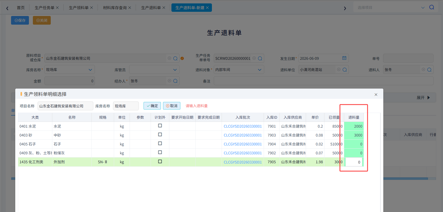Open the calendar icon for 发生日期
The image size is (443, 212).
tap(344, 58)
